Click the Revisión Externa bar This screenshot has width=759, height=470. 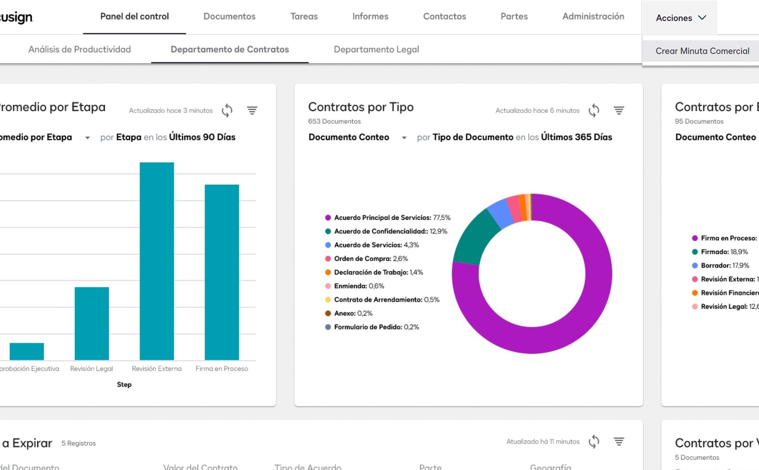[157, 261]
